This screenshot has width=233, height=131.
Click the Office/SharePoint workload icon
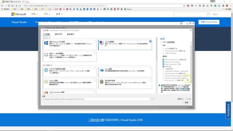coord(46,93)
